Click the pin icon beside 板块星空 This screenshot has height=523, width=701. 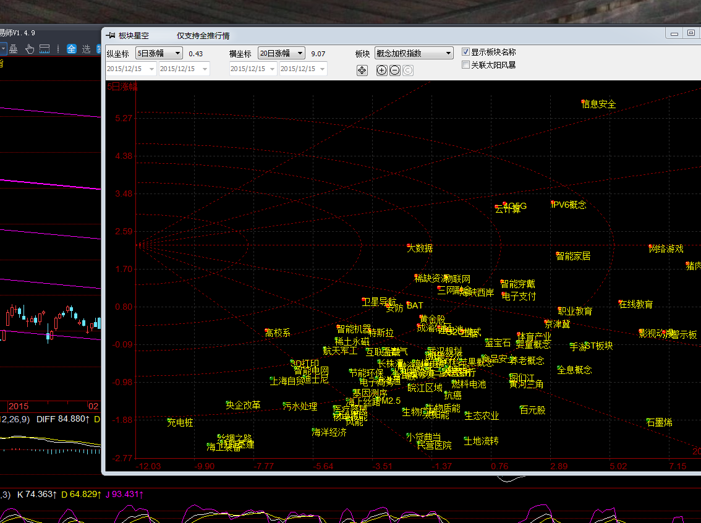coord(111,36)
